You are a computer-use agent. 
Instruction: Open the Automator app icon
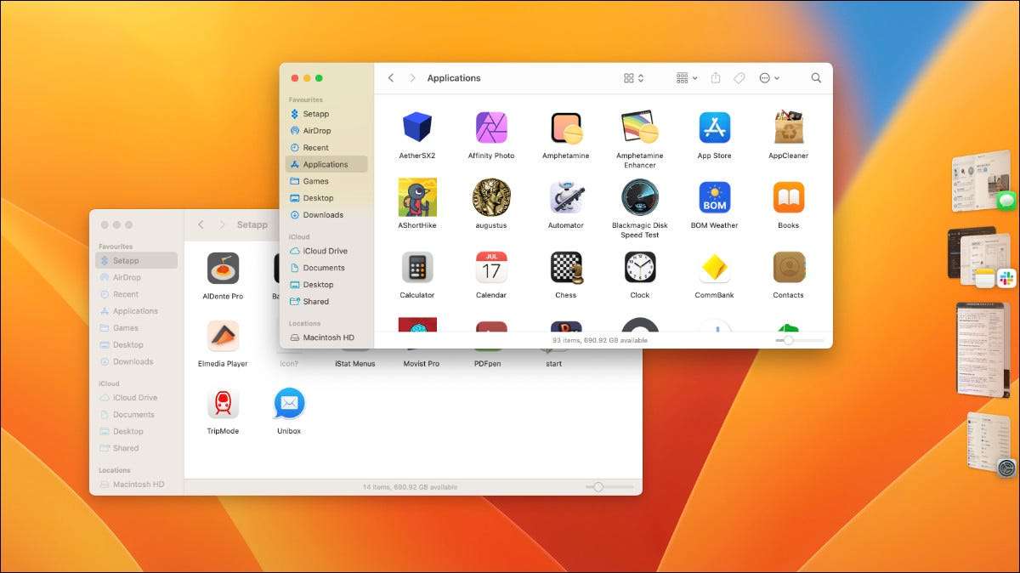[x=566, y=197]
